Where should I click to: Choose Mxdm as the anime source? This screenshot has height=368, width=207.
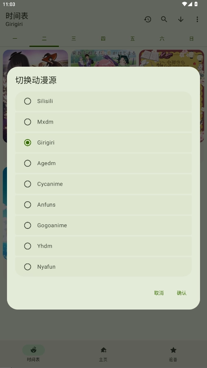(x=104, y=122)
